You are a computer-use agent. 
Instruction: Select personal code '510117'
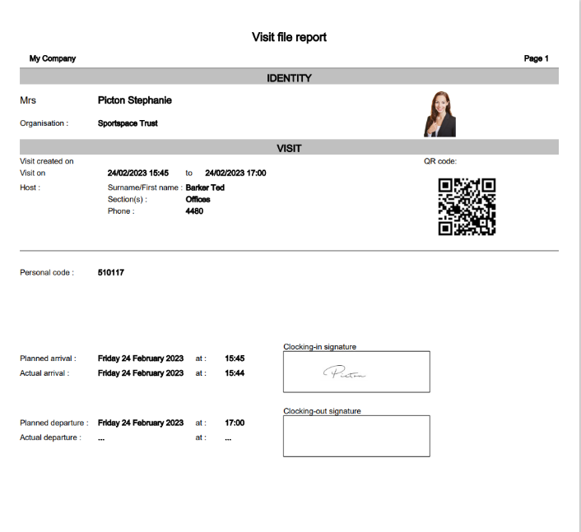(111, 272)
